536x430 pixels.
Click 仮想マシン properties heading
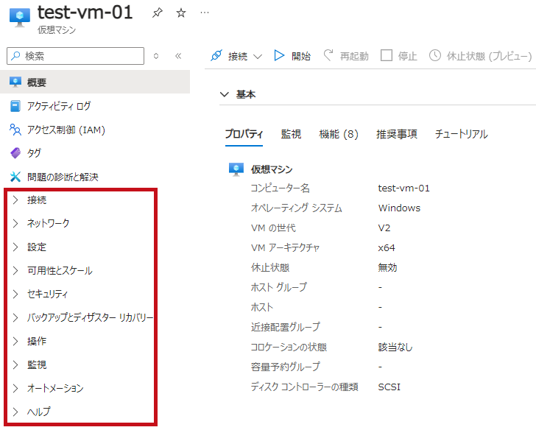coord(272,169)
